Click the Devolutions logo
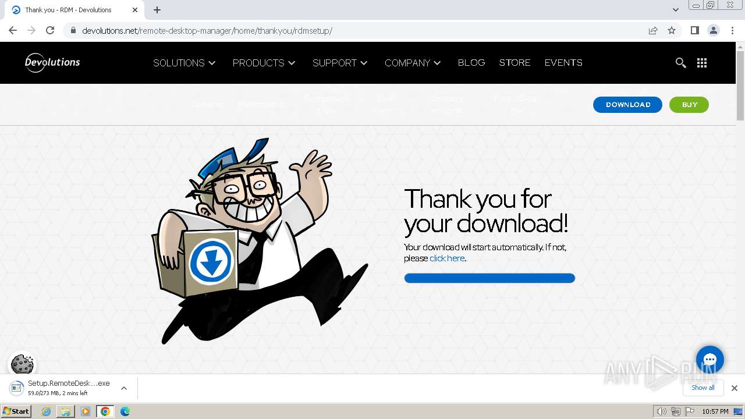This screenshot has width=745, height=419. [52, 62]
